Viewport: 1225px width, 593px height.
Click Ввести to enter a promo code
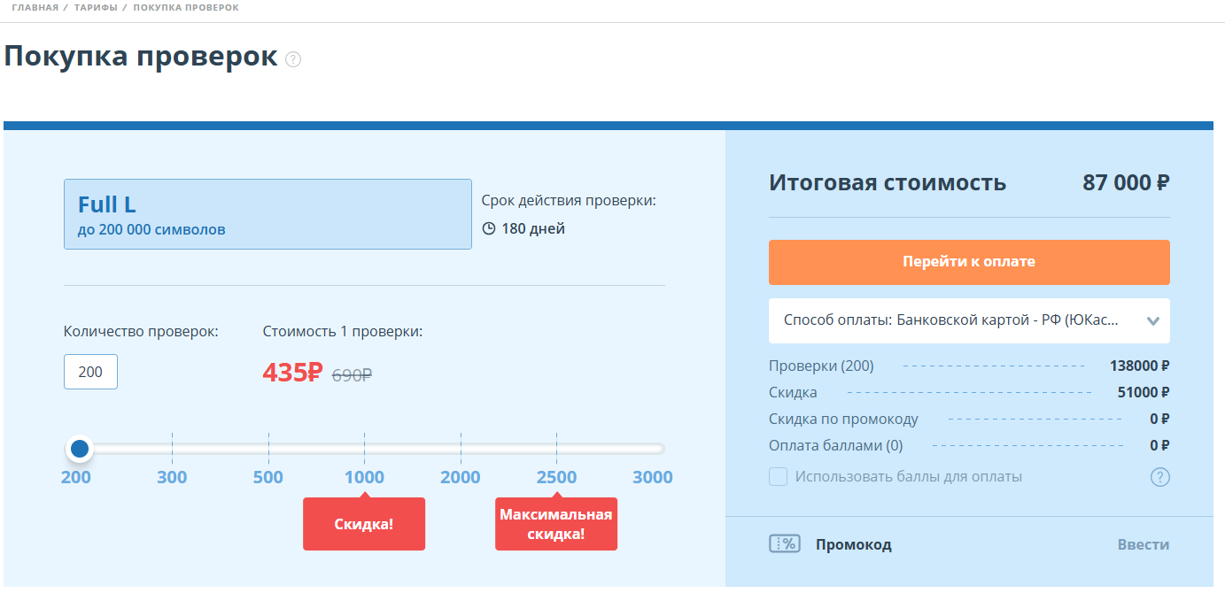click(x=1144, y=544)
